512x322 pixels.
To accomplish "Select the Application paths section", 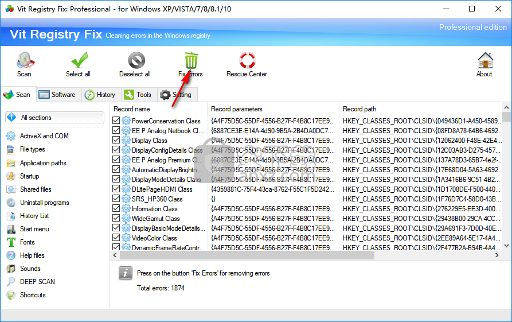I will coord(43,163).
